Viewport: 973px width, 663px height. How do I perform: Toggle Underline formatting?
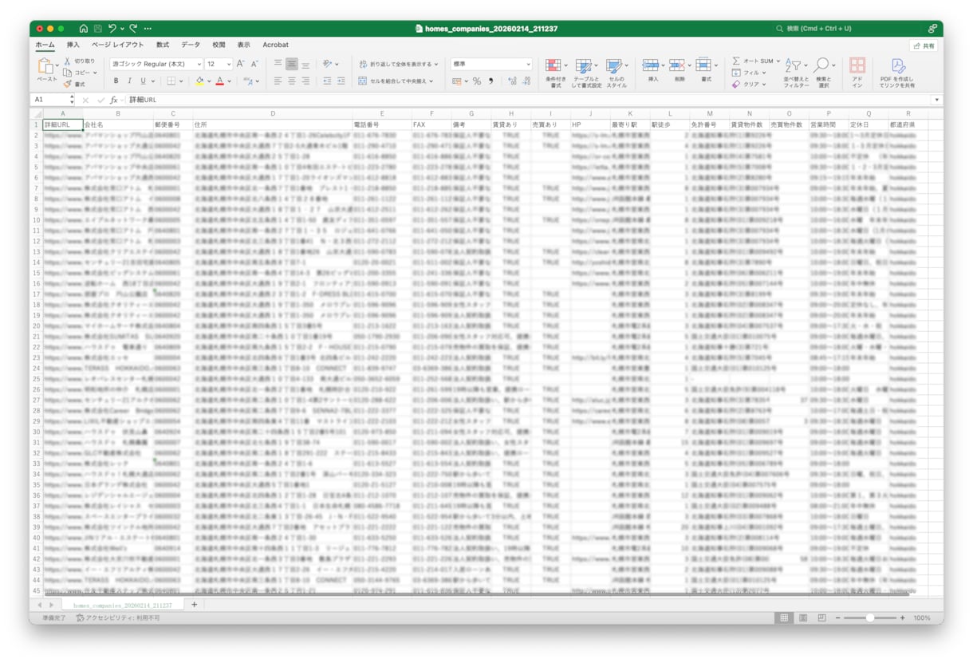coord(144,81)
